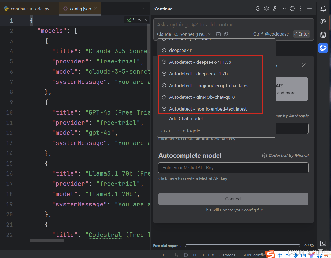
Task: Jump to previous highlighted problem arrow
Action: (x=139, y=20)
